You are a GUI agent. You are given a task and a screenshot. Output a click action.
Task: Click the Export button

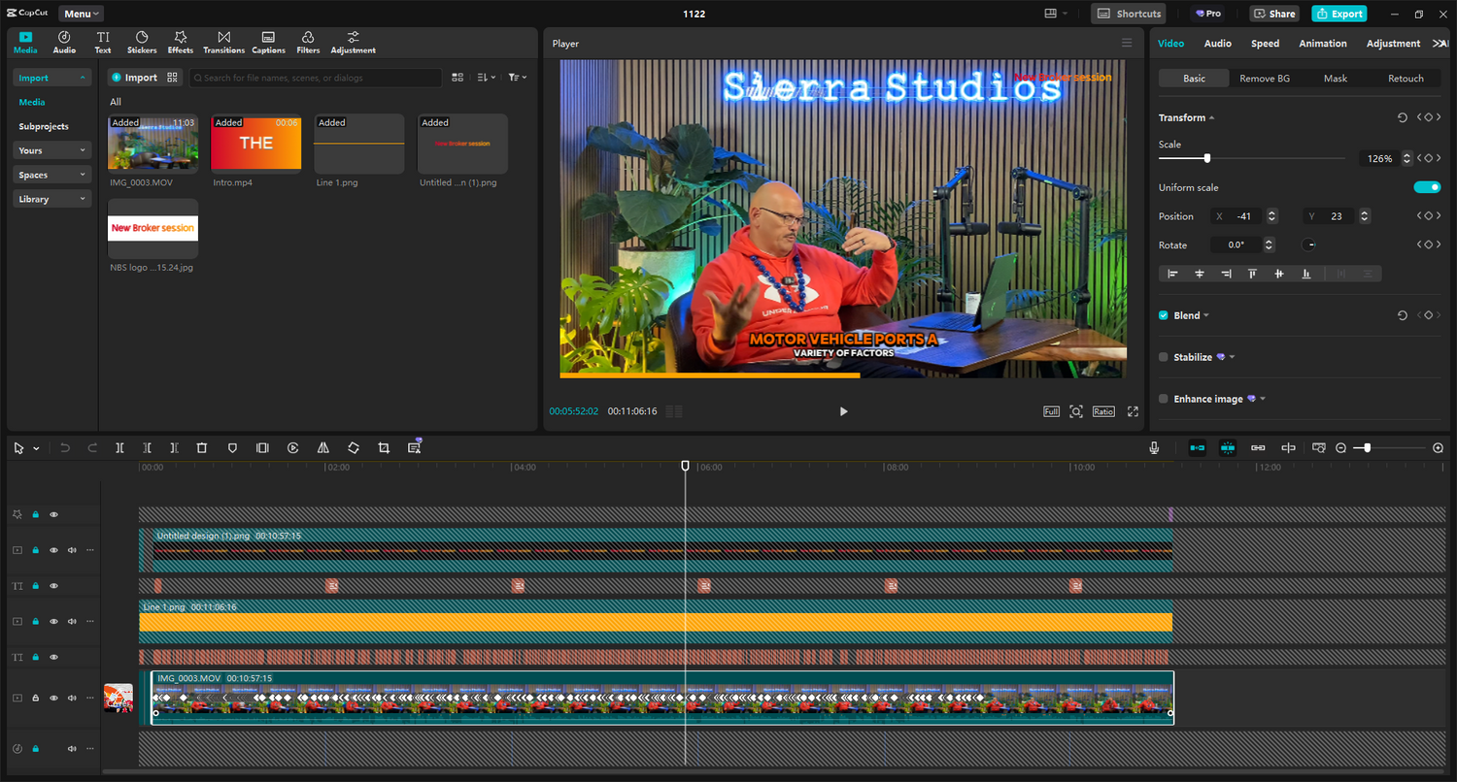pyautogui.click(x=1339, y=14)
